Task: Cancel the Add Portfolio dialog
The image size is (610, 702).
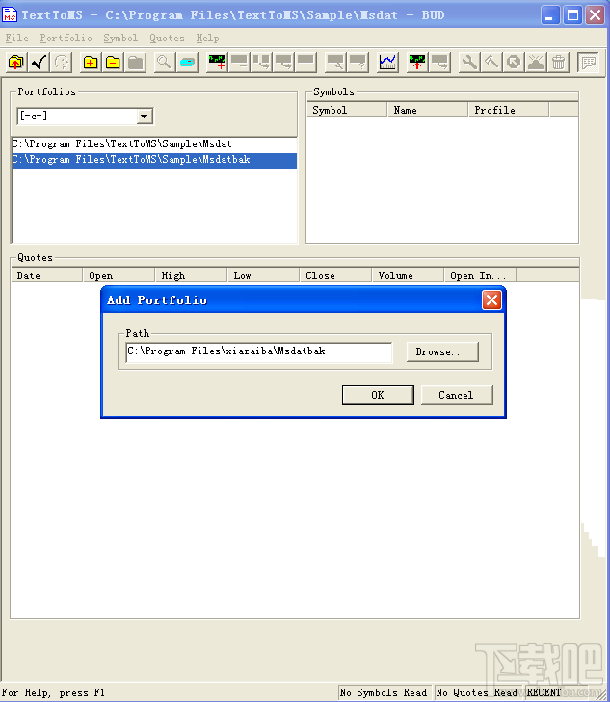Action: 457,395
